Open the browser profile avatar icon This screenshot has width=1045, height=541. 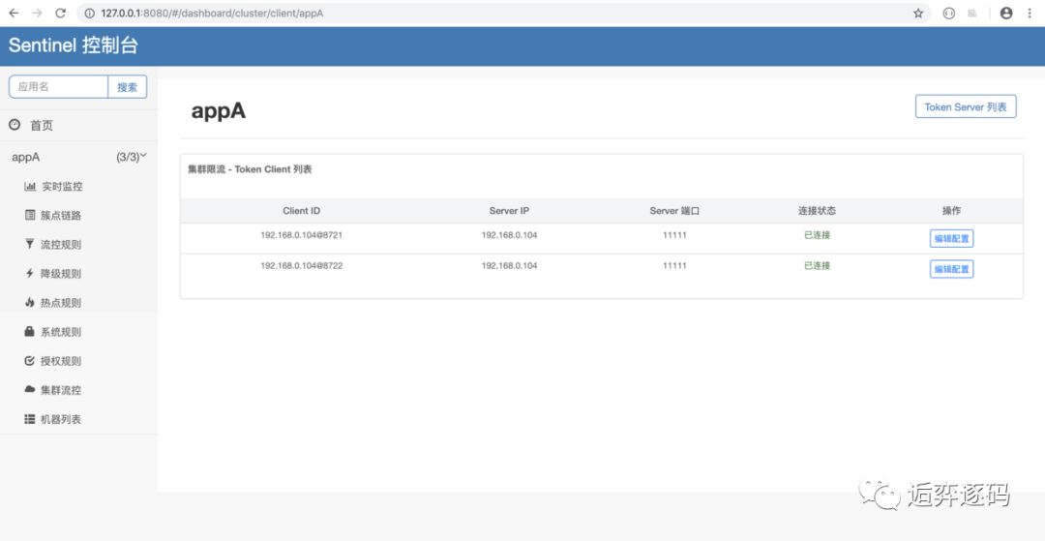[1006, 14]
